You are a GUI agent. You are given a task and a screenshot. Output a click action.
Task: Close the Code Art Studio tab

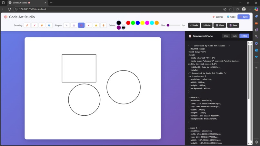(45, 3)
